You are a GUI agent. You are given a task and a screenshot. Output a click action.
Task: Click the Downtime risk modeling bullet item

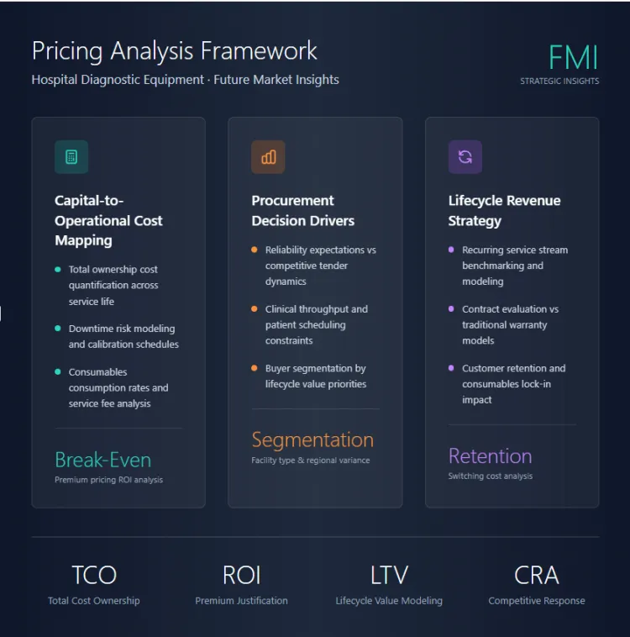coord(123,336)
